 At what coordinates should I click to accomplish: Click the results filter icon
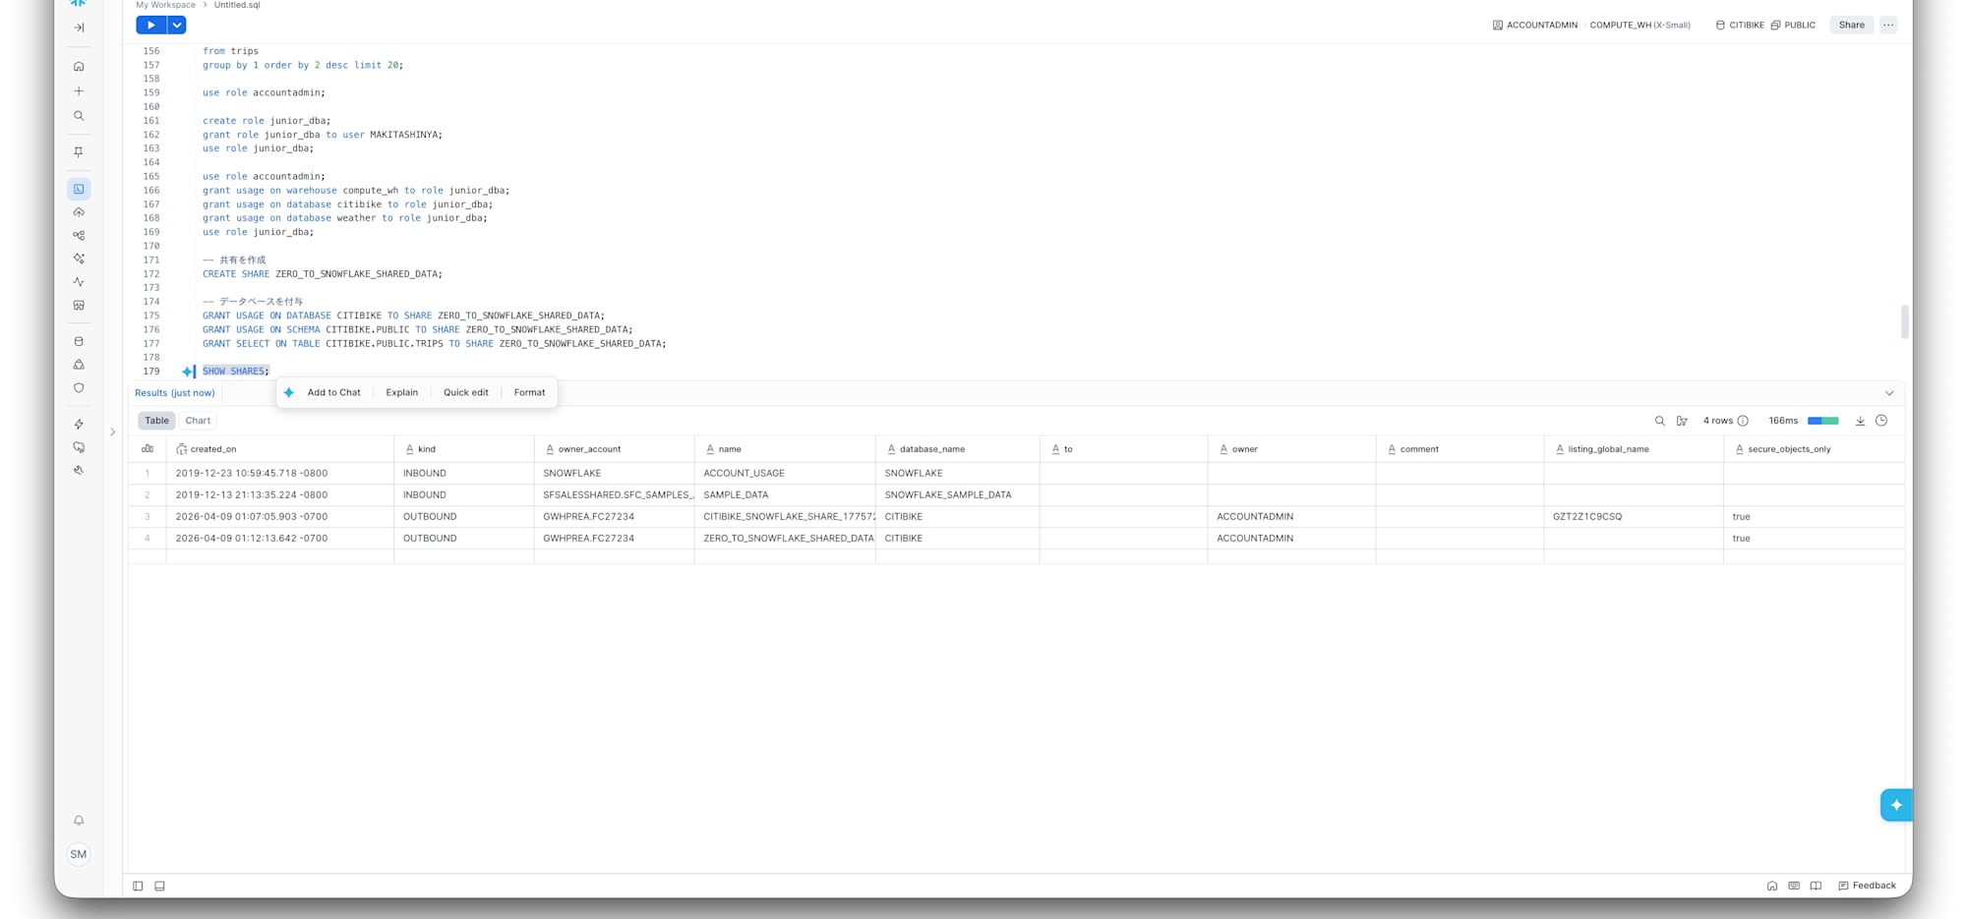tap(1682, 421)
